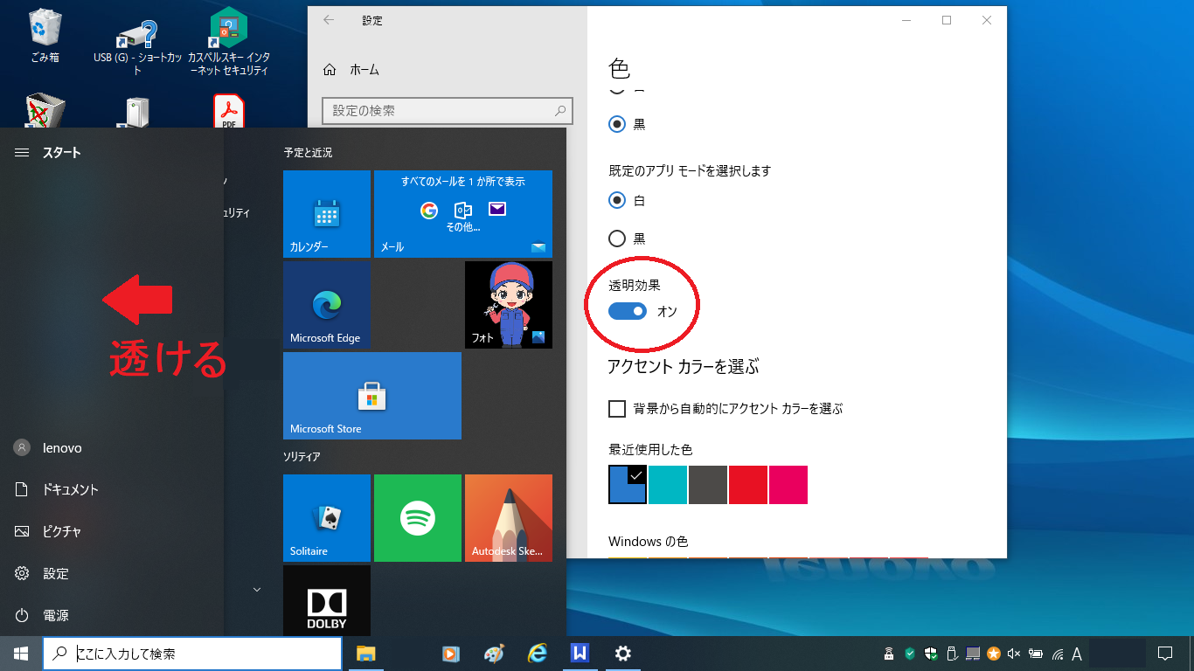Choose the teal recent color swatch
Viewport: 1194px width, 671px height.
click(668, 485)
